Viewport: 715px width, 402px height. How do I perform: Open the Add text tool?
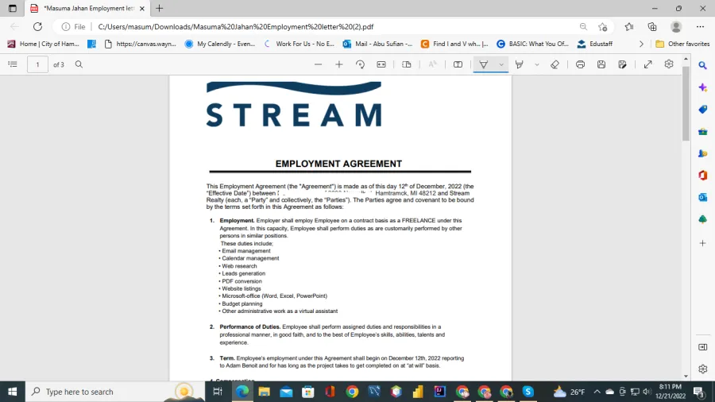click(458, 64)
